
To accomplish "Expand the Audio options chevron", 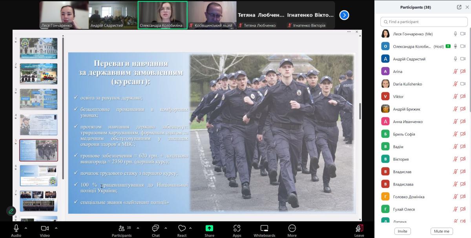I will pyautogui.click(x=26, y=228).
